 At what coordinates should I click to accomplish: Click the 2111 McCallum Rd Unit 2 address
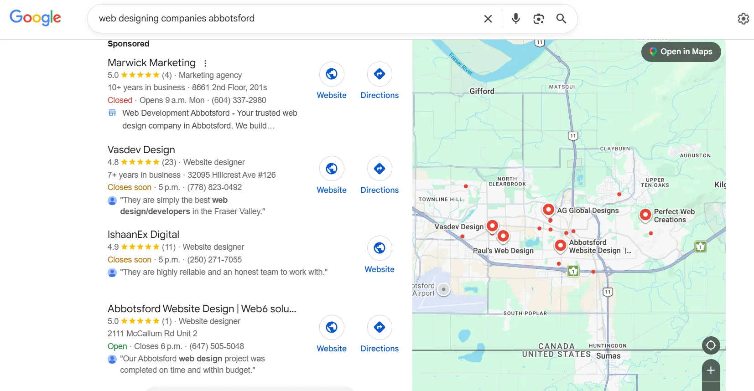152,334
